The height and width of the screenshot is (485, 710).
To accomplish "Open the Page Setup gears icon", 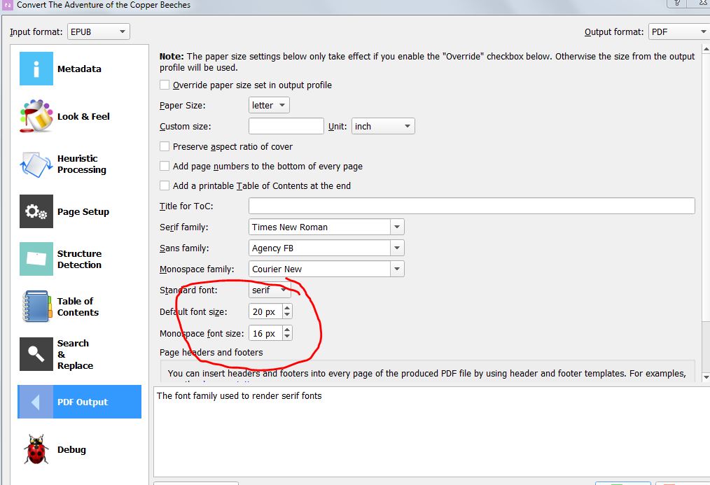I will (36, 211).
